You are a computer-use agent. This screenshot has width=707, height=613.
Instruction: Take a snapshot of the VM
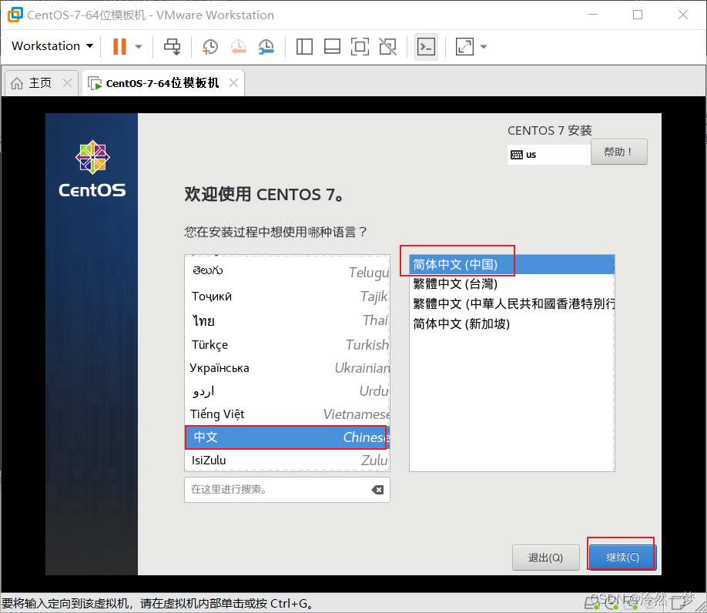click(209, 46)
